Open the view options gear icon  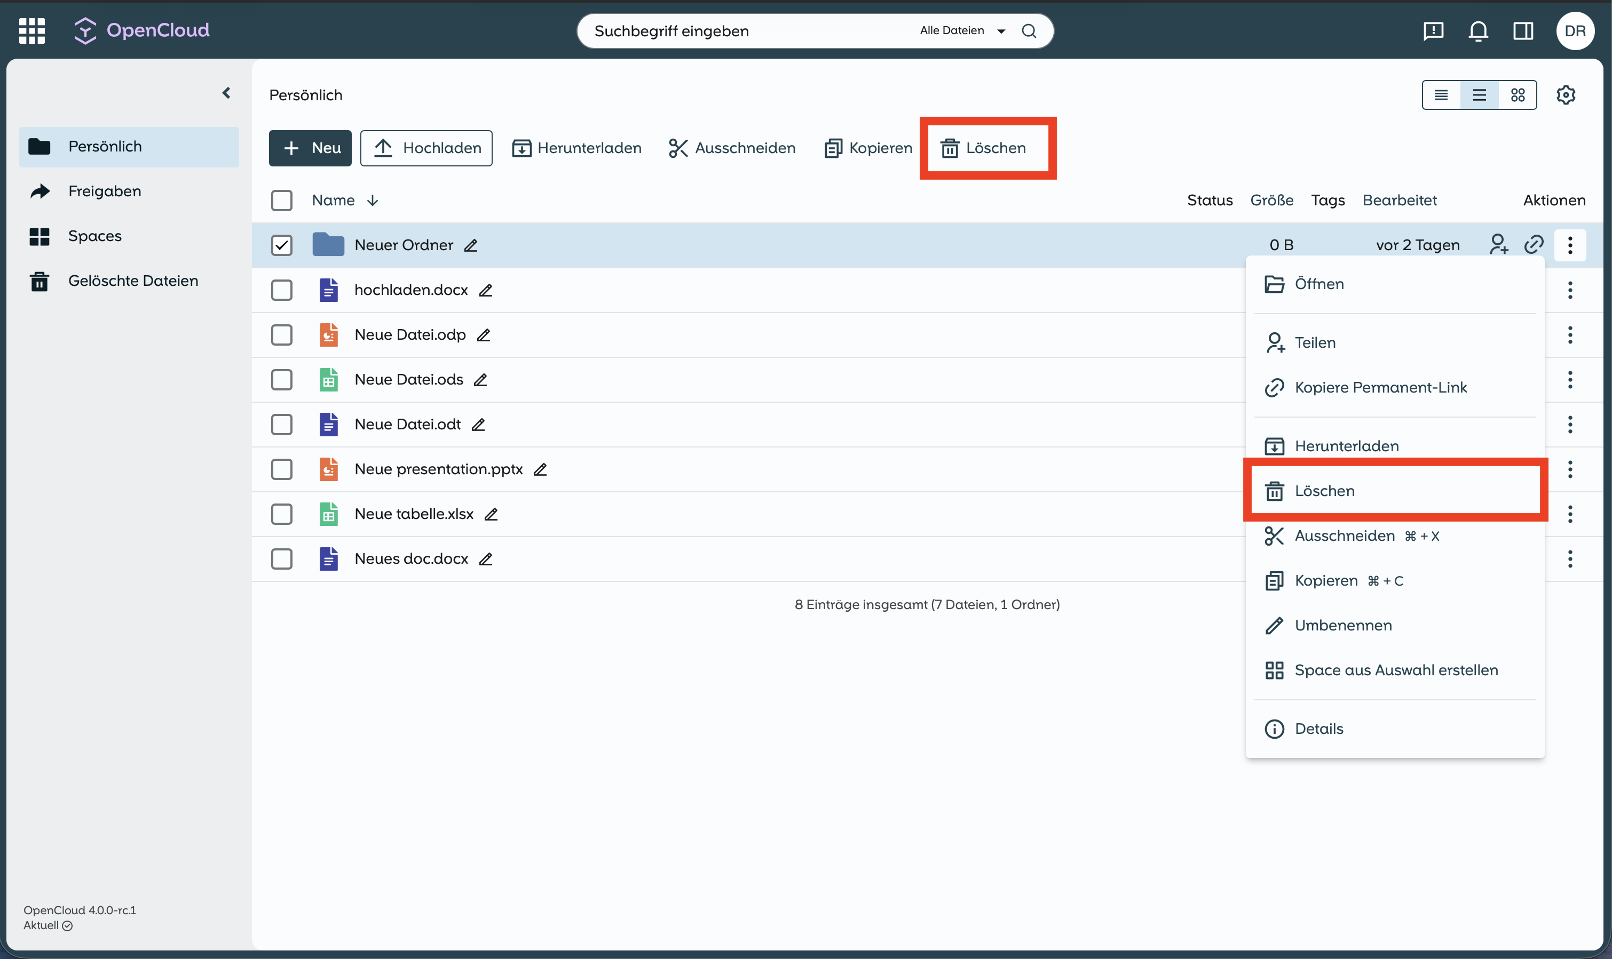point(1566,95)
